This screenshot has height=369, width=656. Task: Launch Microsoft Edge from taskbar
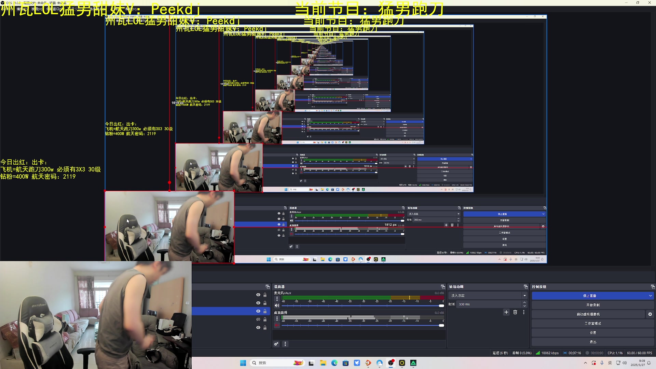(334, 363)
